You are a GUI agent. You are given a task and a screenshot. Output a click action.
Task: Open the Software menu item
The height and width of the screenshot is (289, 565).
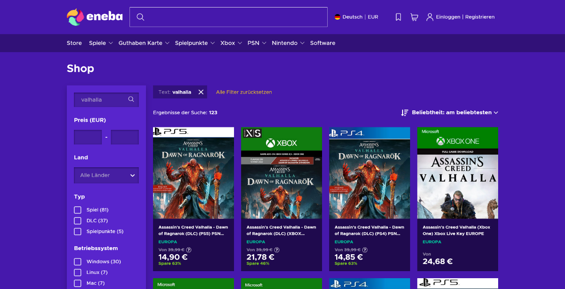(323, 43)
